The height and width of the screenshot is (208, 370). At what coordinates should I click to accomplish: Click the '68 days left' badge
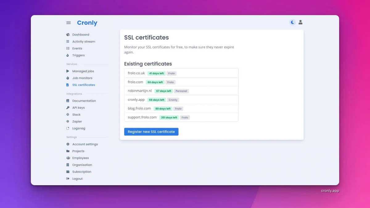pos(157,100)
